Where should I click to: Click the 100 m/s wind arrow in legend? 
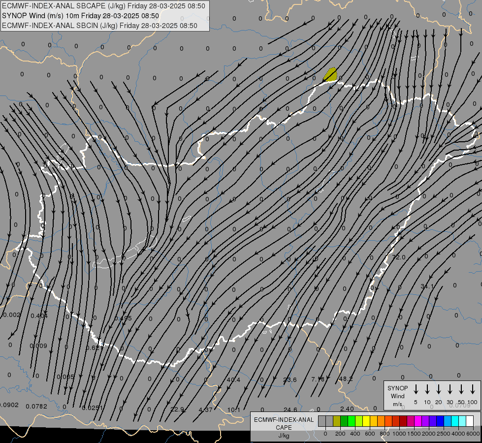[x=473, y=389]
